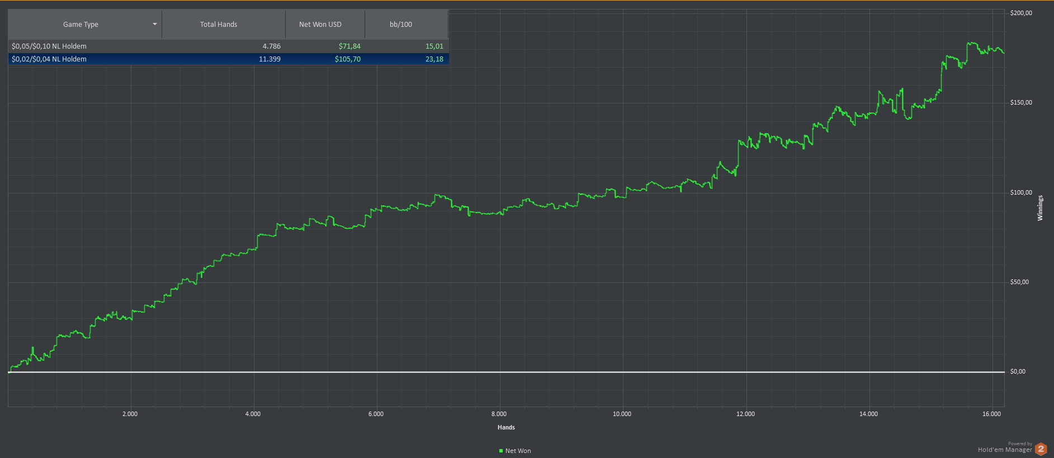
Task: Select the $0,05/$0,10 NL Holdem row
Action: click(x=228, y=46)
